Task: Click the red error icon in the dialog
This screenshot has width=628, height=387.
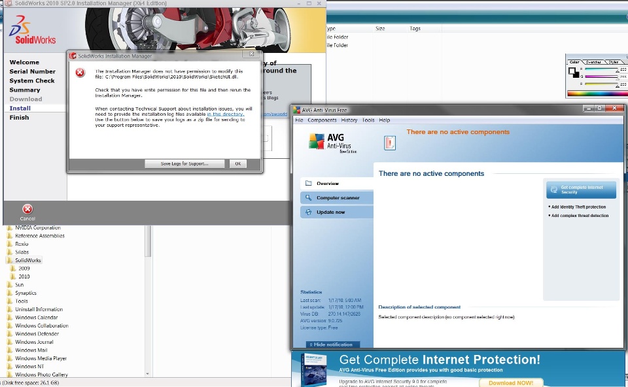Action: 80,73
